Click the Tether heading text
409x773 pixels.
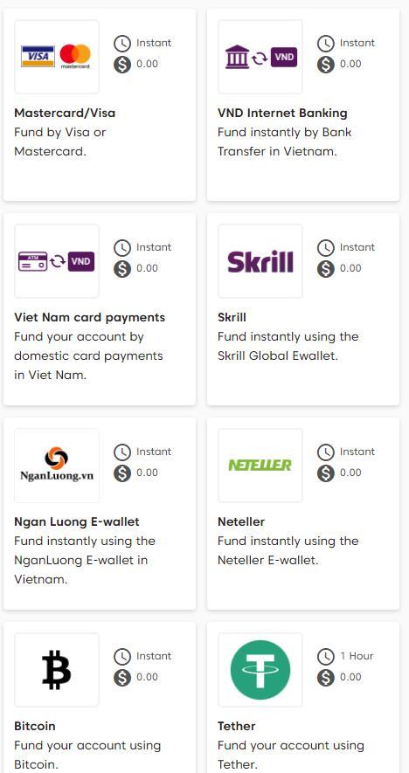point(236,726)
